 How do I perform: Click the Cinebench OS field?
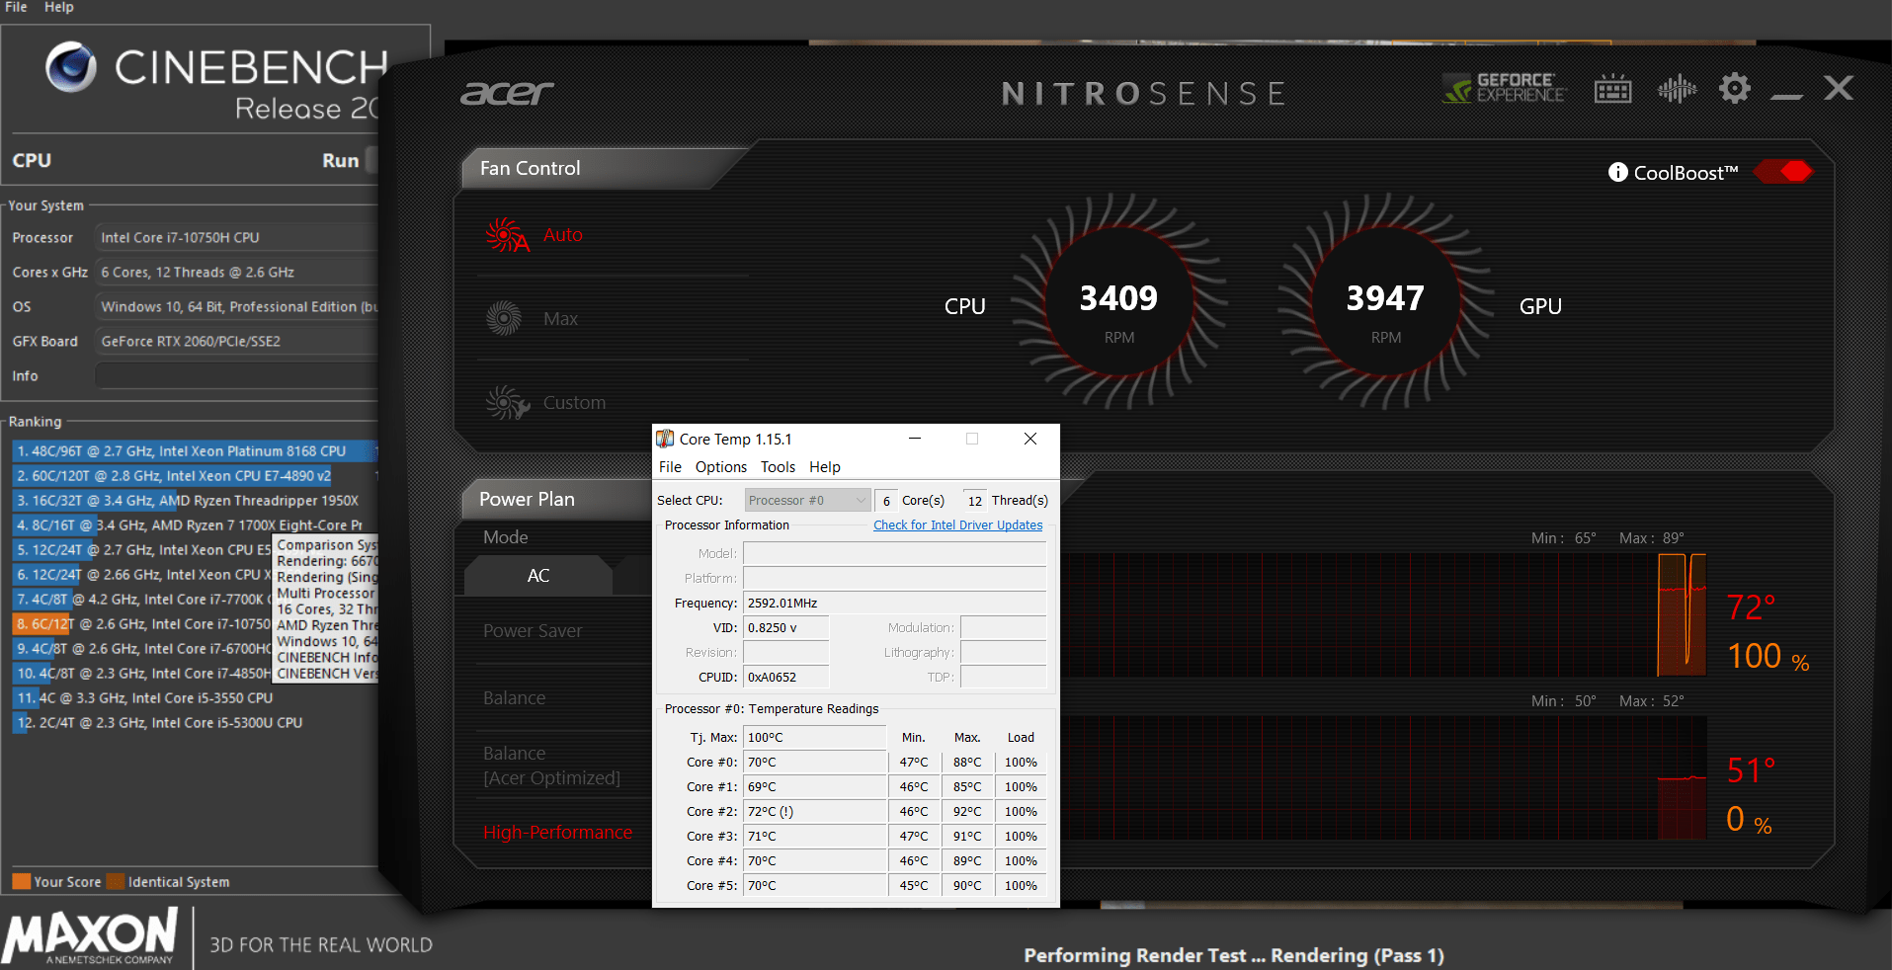[236, 306]
